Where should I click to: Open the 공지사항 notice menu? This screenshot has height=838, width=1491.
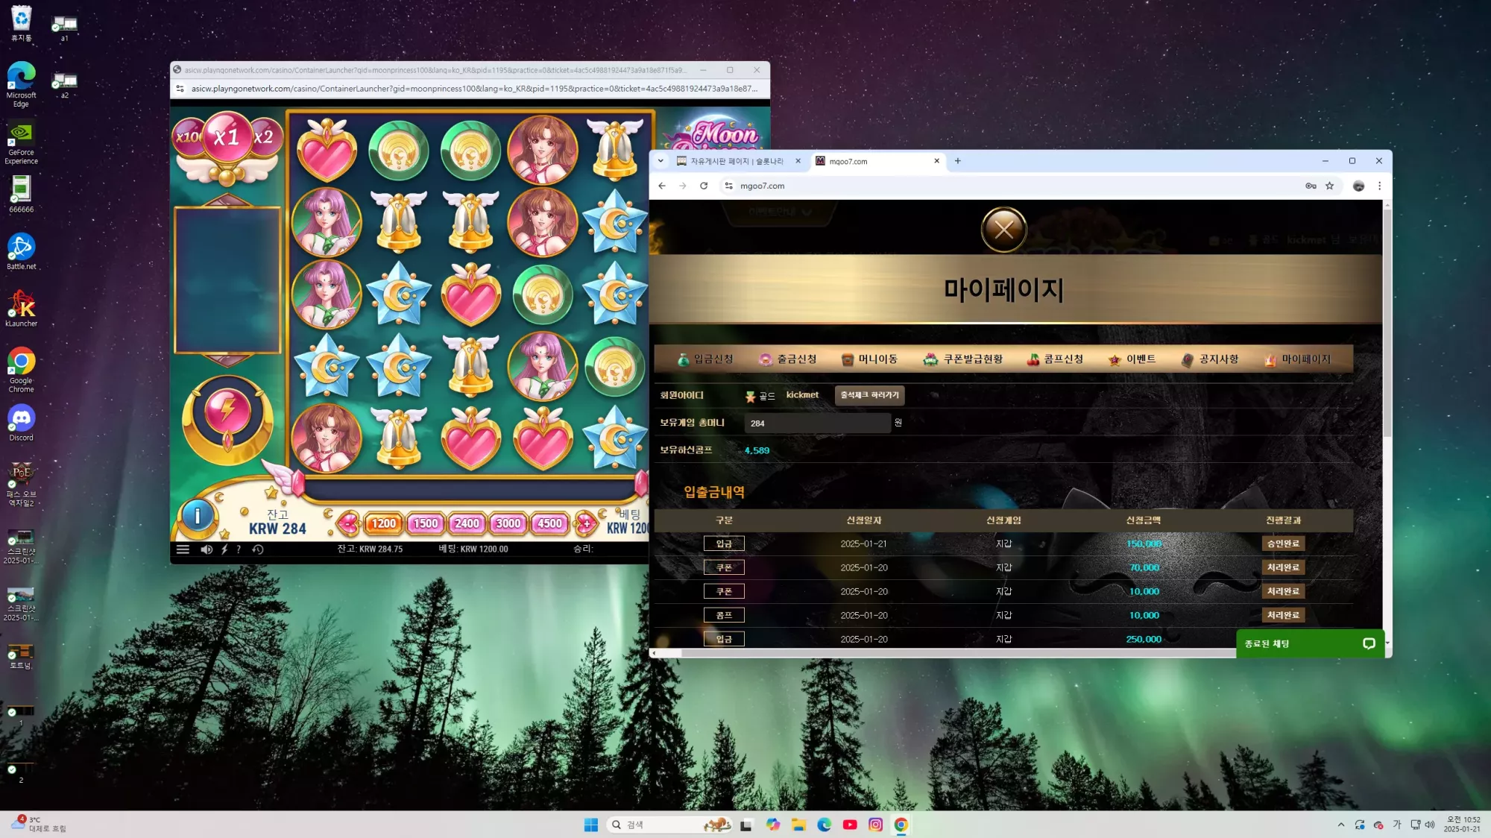[x=1210, y=359]
